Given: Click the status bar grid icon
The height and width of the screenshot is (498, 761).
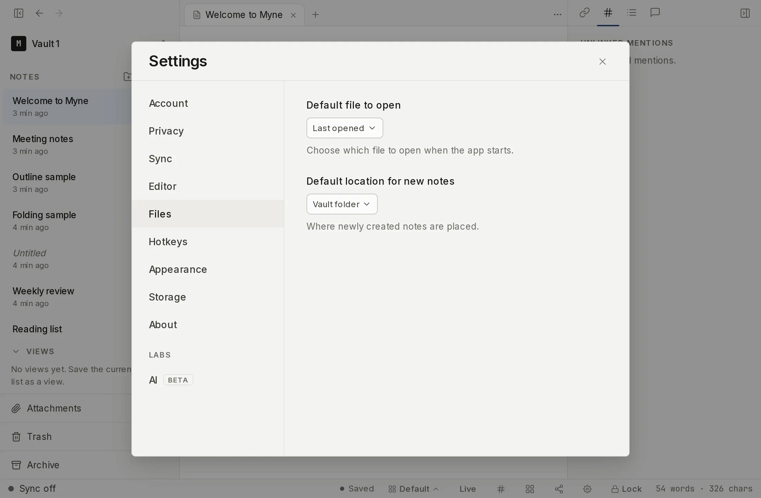Looking at the screenshot, I should coord(530,489).
